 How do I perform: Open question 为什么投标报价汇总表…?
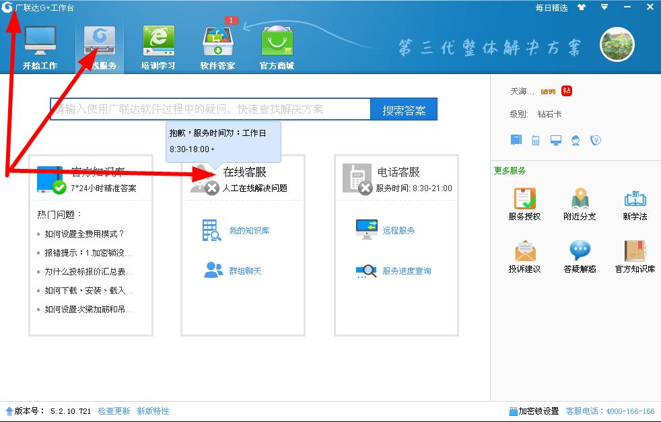tap(89, 271)
